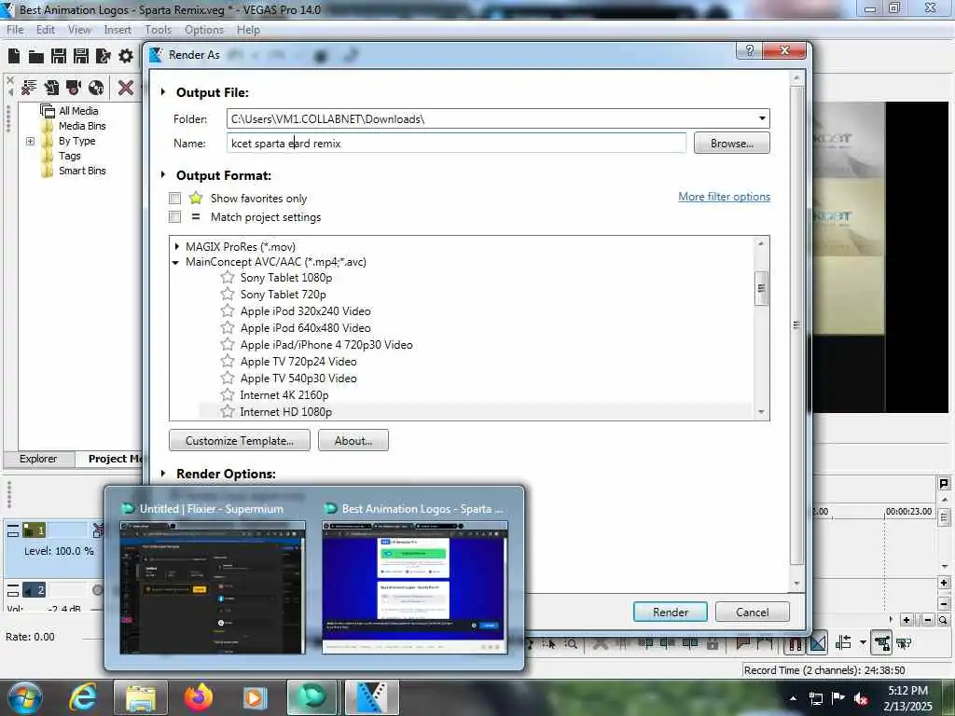
Task: Select the All Media tree item
Action: 78,111
